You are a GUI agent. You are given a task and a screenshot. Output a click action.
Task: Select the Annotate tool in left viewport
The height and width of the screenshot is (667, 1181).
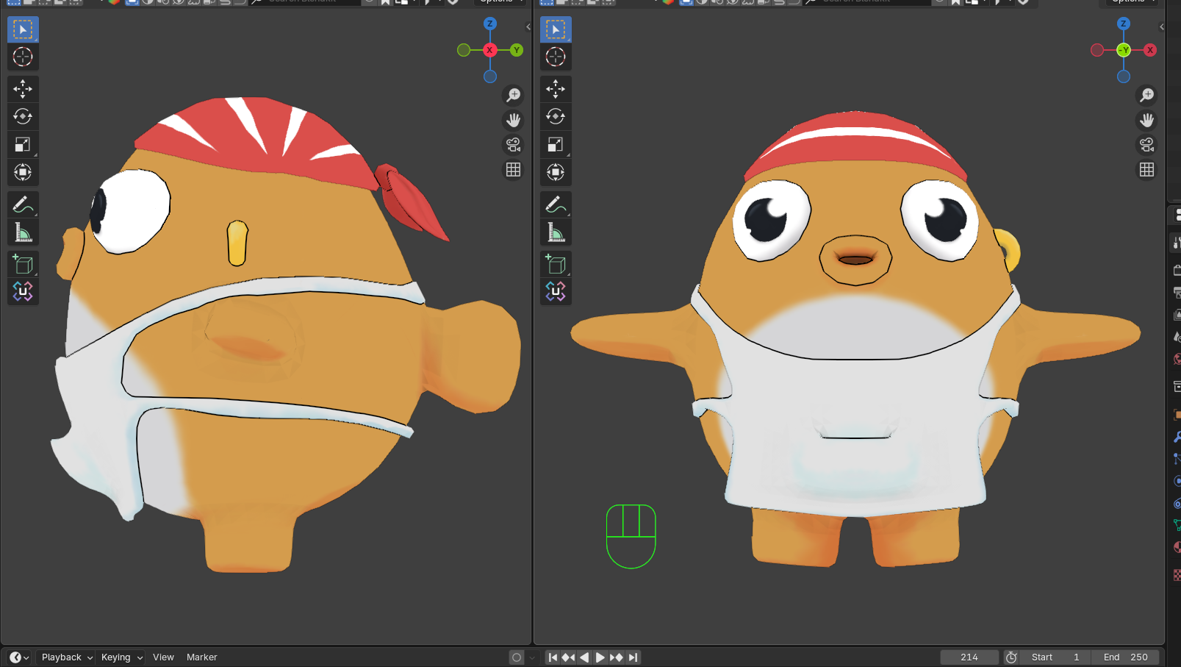click(x=23, y=204)
